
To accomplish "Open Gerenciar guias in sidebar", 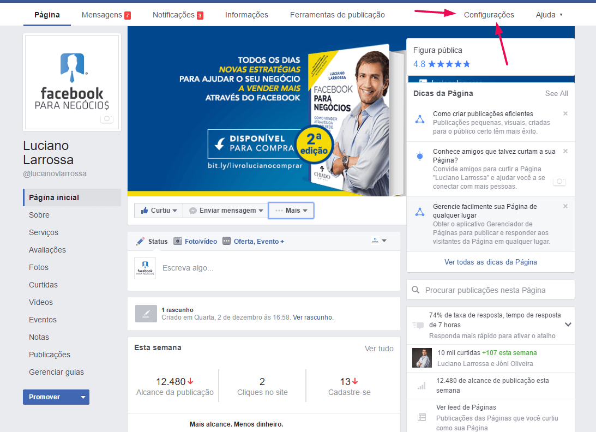I will click(x=56, y=373).
